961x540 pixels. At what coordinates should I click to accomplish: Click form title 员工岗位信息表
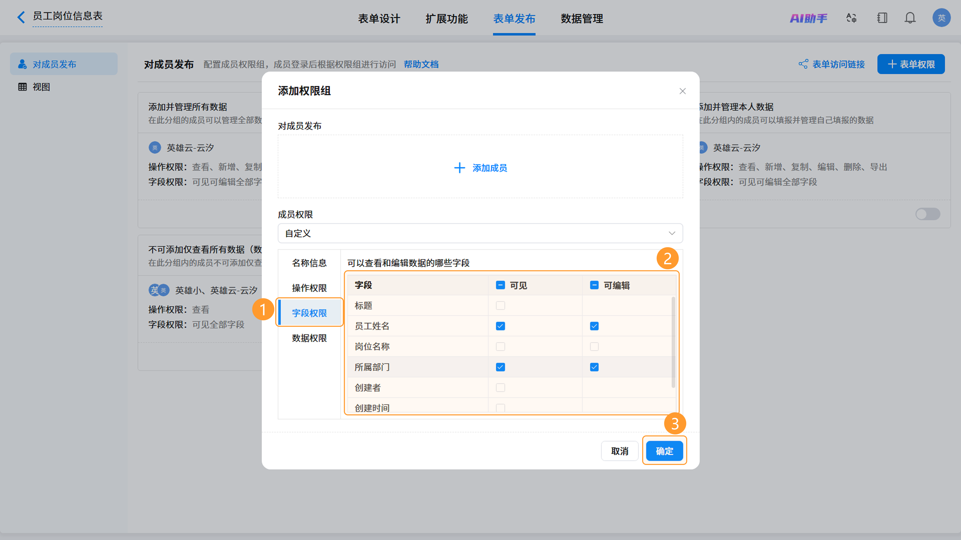68,16
